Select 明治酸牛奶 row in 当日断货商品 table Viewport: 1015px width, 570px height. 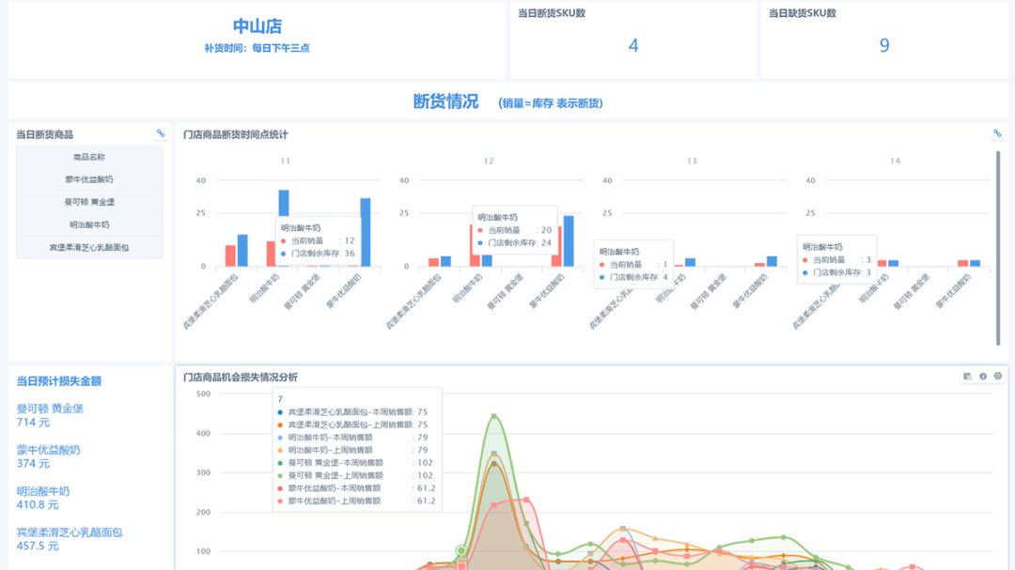coord(89,224)
